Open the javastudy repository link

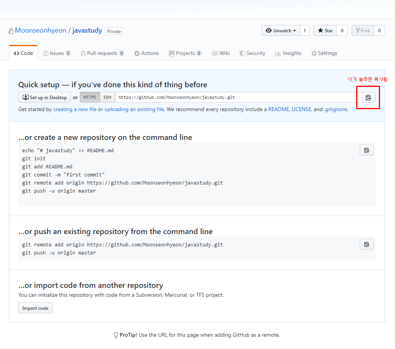tap(87, 30)
